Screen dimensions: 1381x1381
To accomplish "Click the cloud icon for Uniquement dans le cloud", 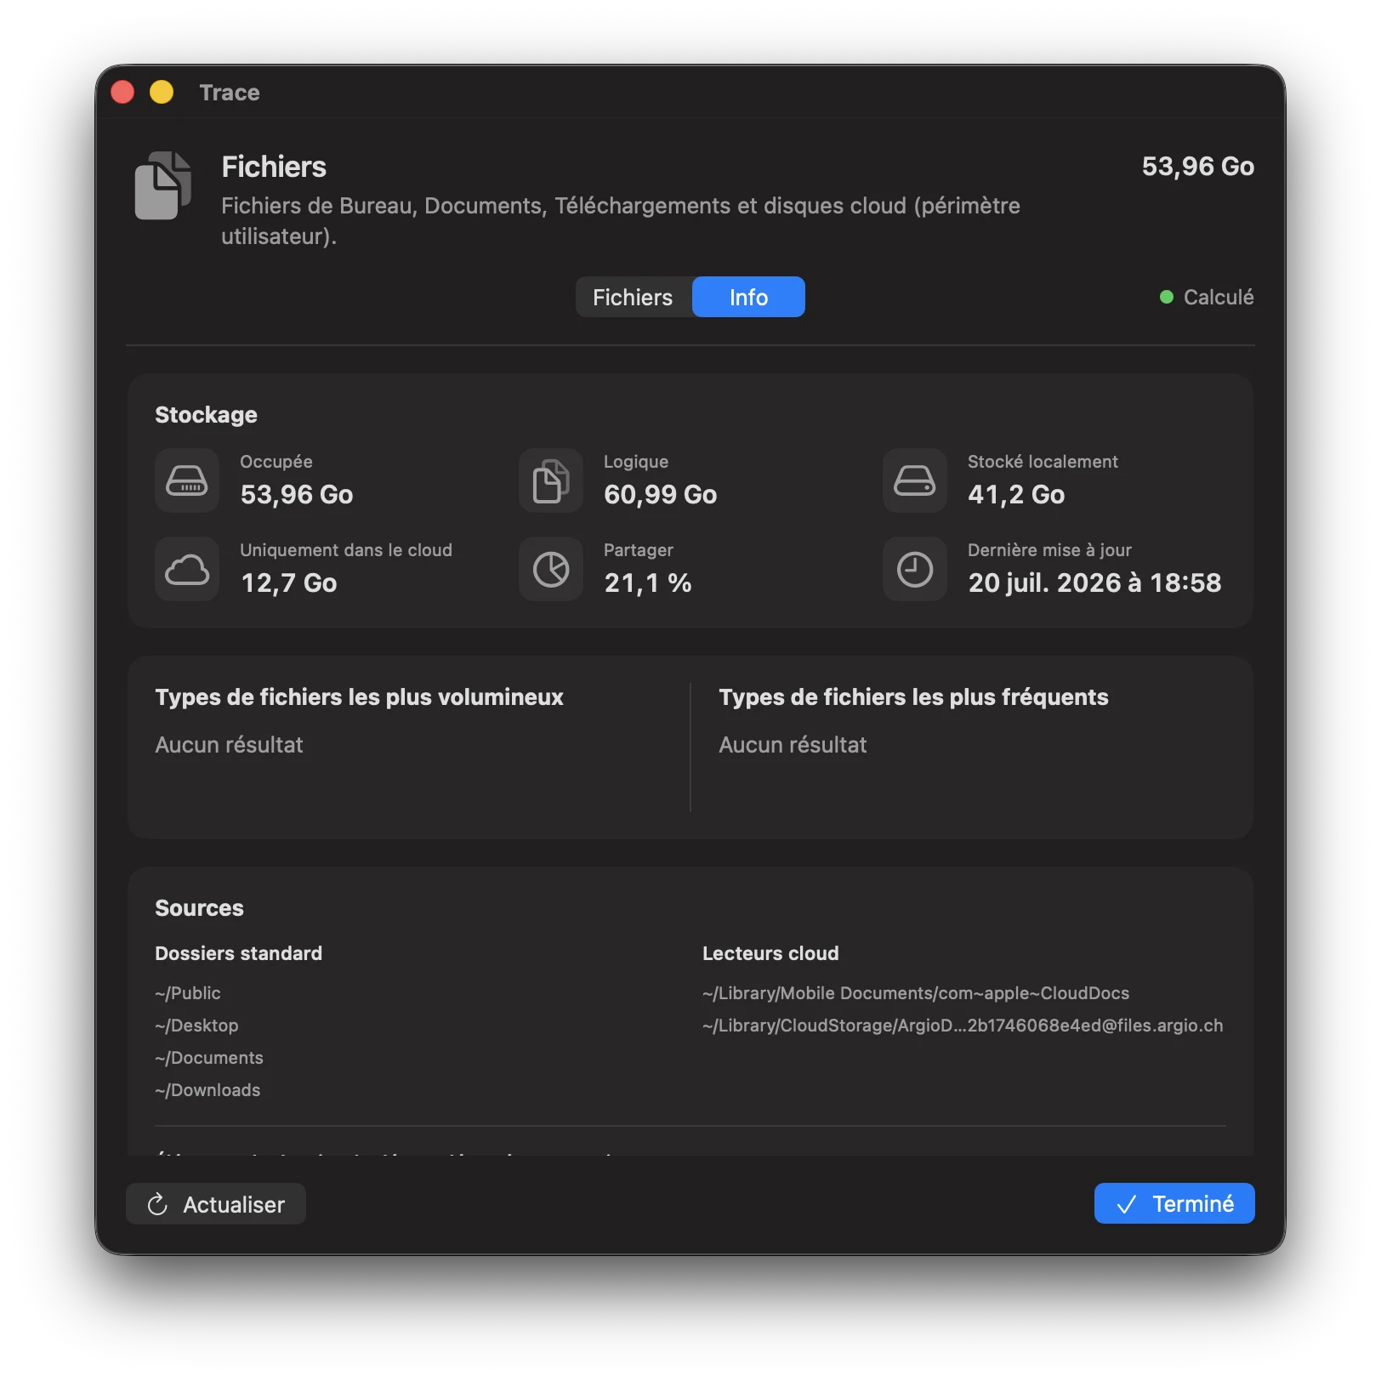I will pos(187,569).
